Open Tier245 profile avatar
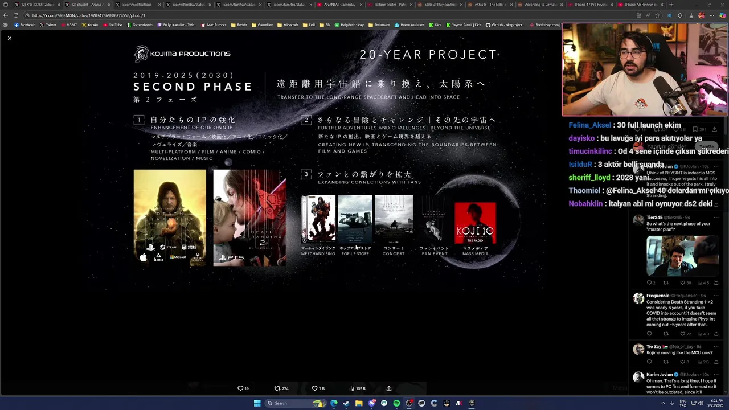Viewport: 729px width, 410px height. 638,220
